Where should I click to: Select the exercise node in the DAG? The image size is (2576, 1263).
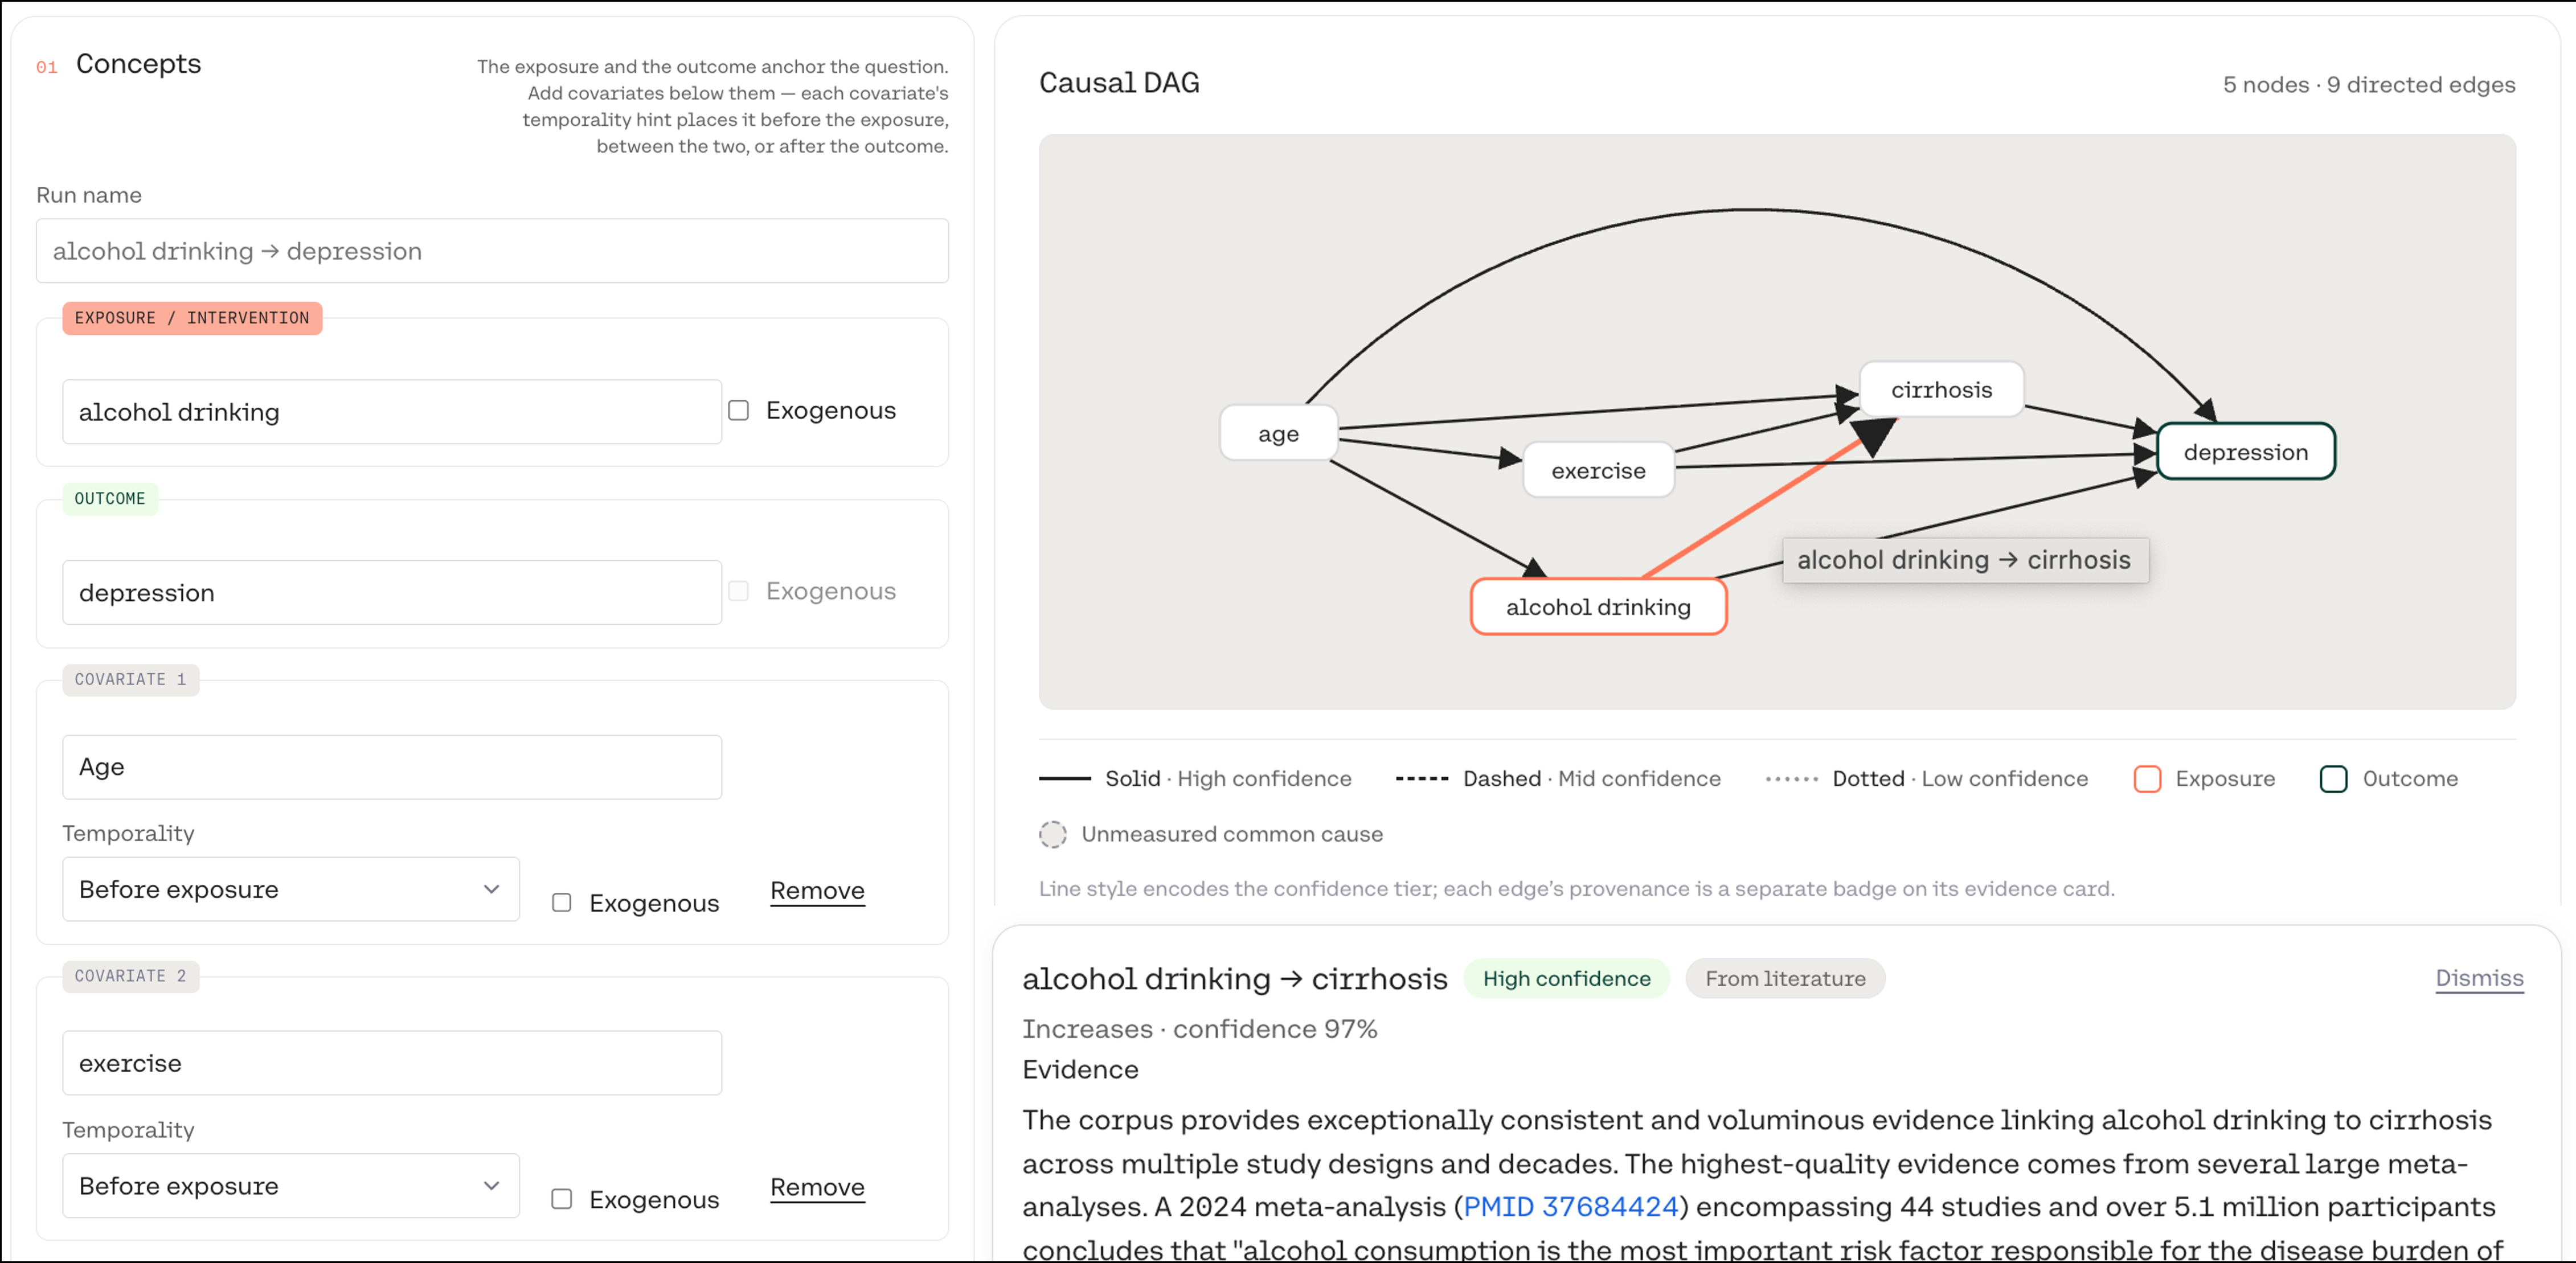pyautogui.click(x=1598, y=471)
